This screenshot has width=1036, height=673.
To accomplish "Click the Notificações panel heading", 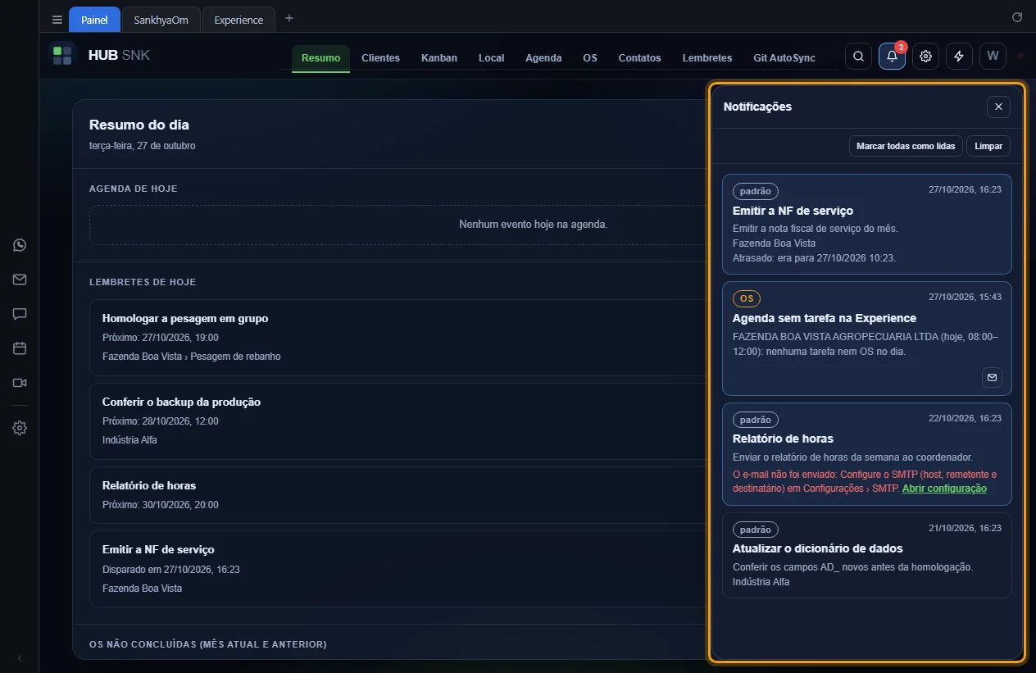I will (x=757, y=107).
